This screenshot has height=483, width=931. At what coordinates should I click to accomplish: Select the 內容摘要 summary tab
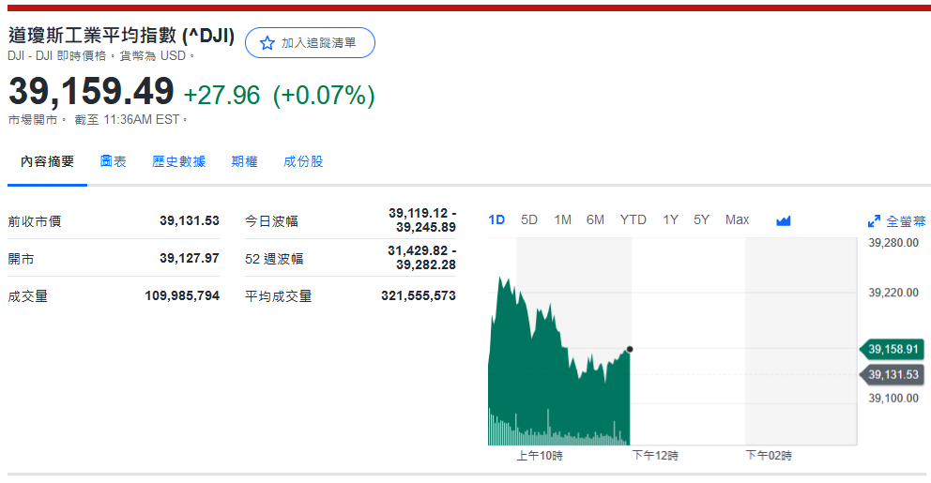(47, 161)
